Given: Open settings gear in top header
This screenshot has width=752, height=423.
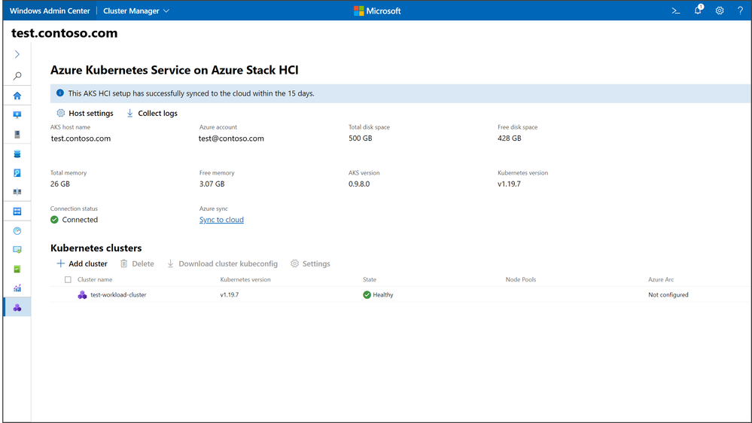Looking at the screenshot, I should point(720,11).
